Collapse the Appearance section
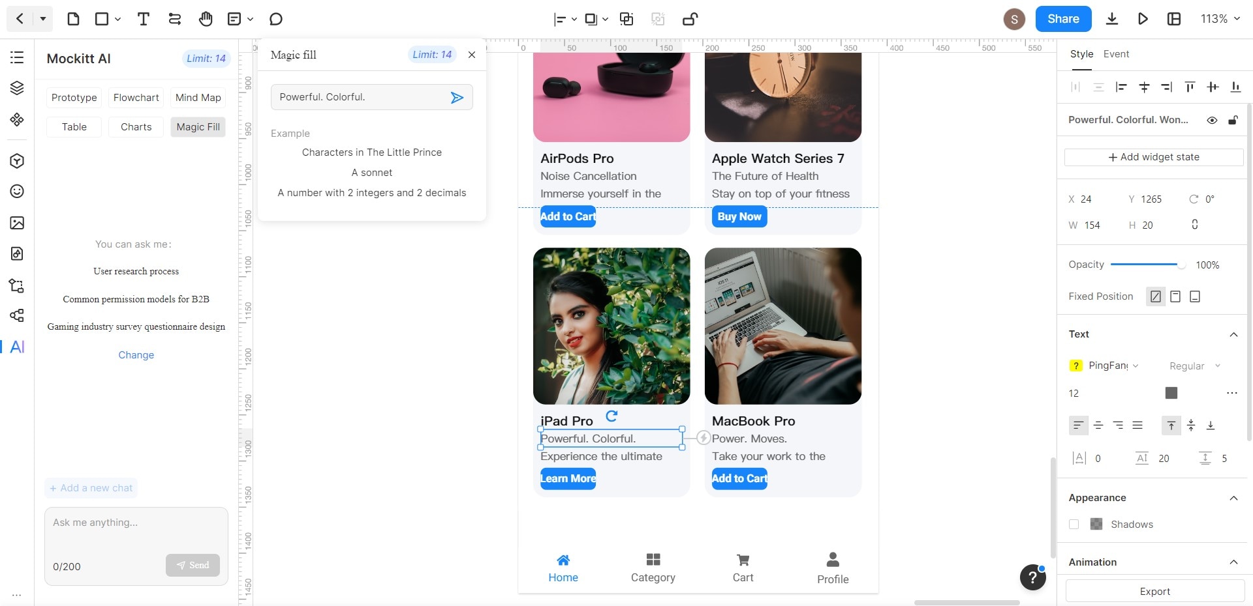 [x=1233, y=498]
